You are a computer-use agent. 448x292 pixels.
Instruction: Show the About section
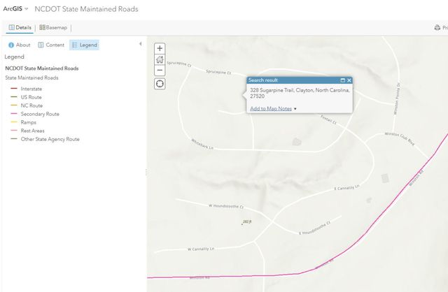[19, 45]
